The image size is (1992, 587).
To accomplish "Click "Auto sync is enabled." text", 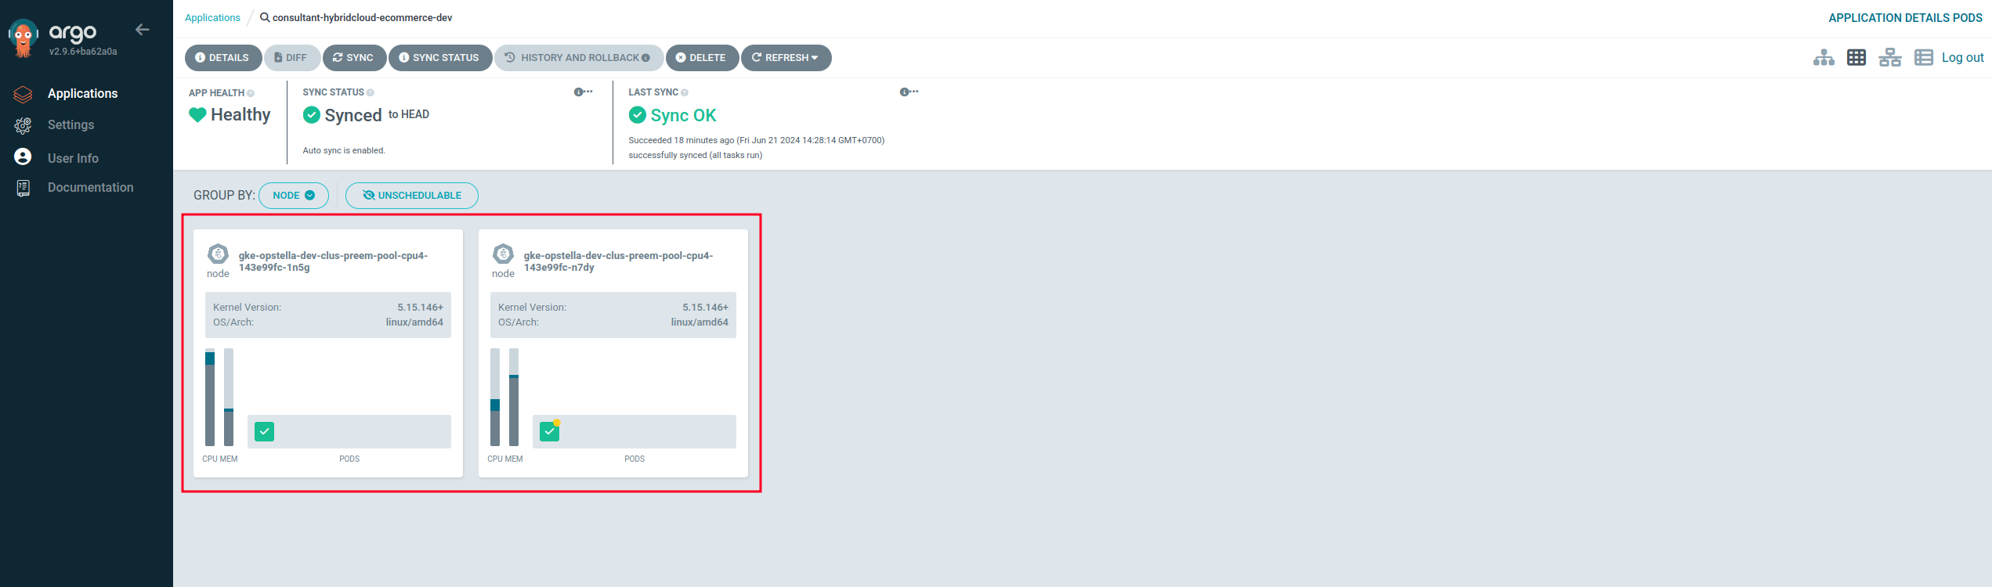I will pos(344,150).
